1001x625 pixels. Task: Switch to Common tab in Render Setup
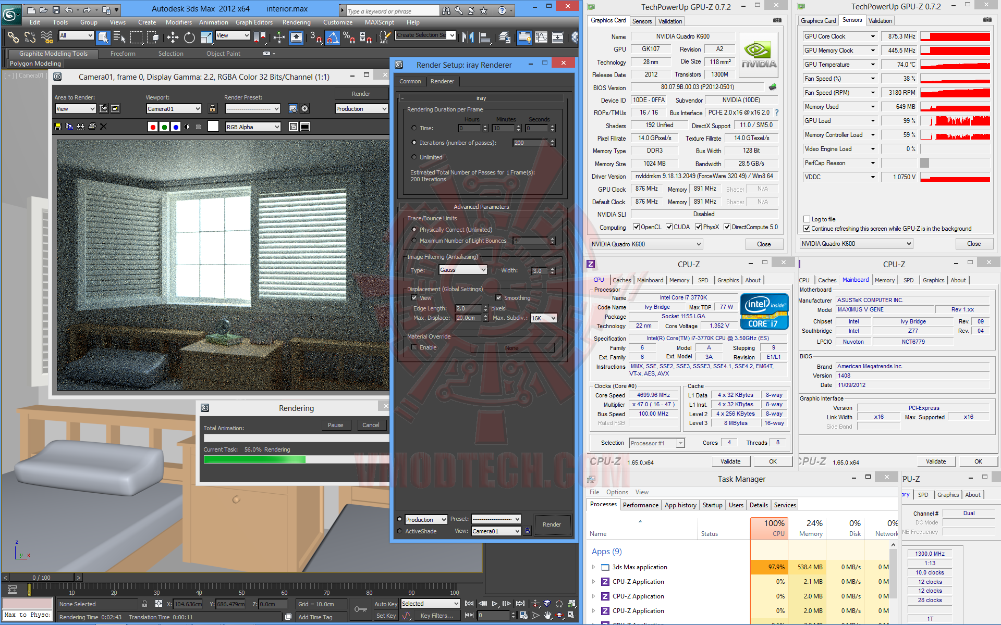pyautogui.click(x=410, y=81)
